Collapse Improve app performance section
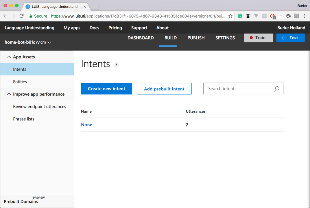 9,94
